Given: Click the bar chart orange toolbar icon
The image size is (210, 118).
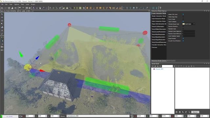Looking at the screenshot, I should coord(117,8).
